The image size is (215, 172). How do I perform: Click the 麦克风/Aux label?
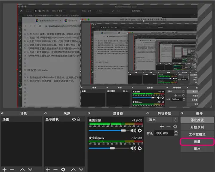(96, 138)
